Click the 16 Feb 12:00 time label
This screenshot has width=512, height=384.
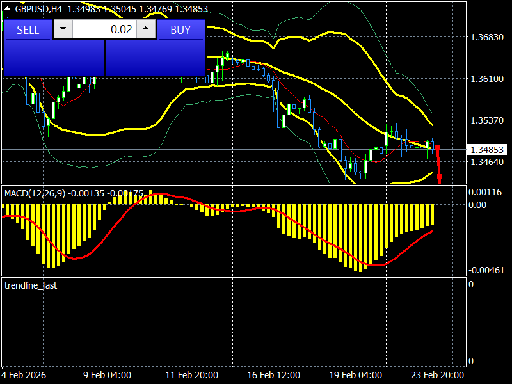[x=274, y=375]
